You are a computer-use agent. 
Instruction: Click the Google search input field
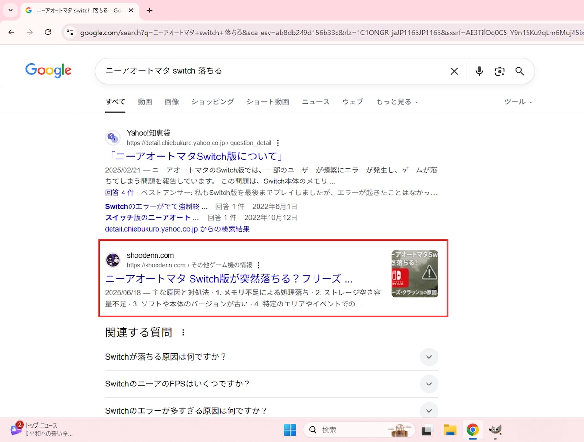tap(273, 71)
